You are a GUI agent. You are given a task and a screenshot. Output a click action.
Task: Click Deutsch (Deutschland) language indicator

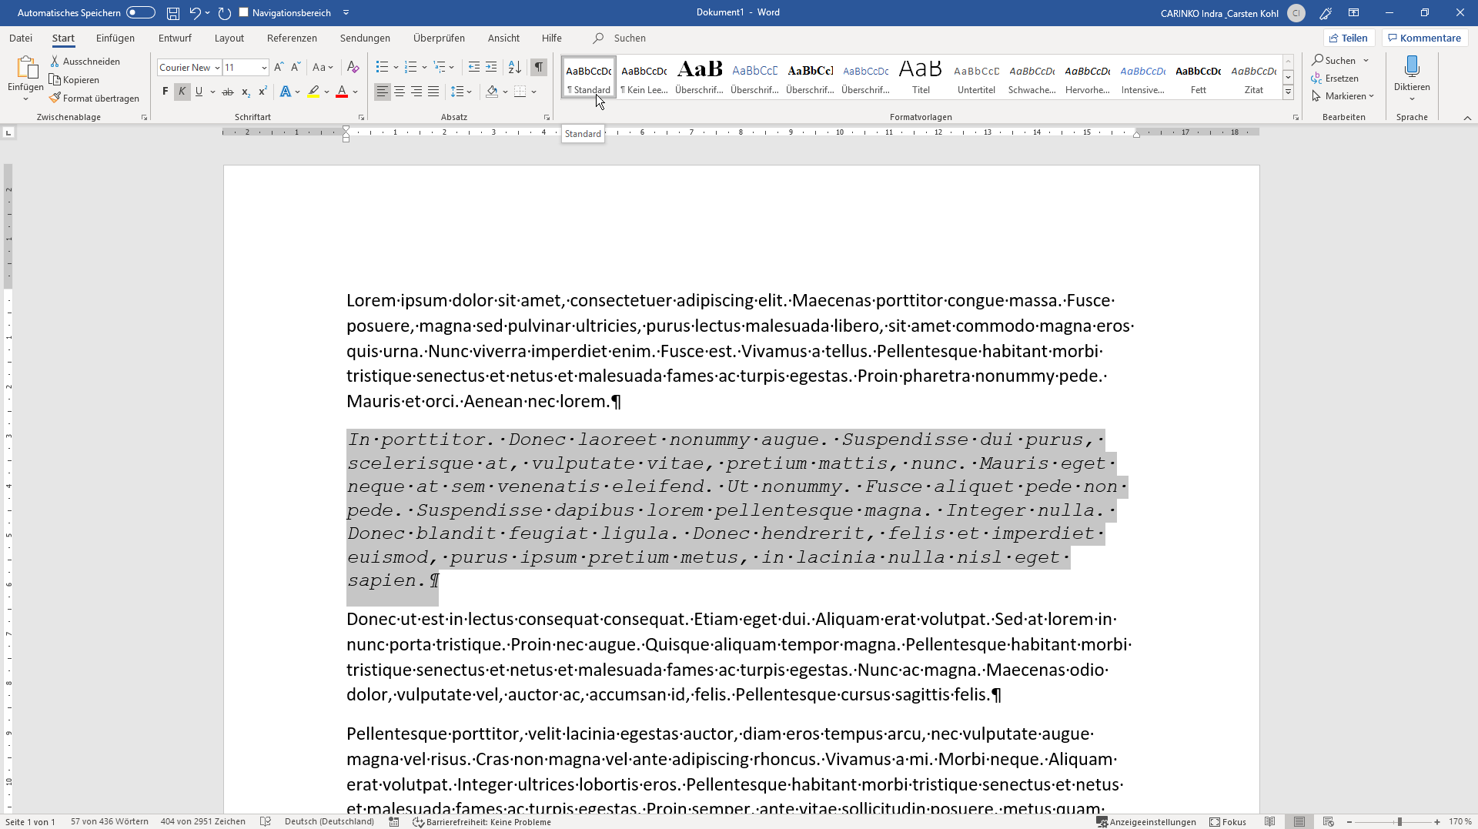coord(329,821)
